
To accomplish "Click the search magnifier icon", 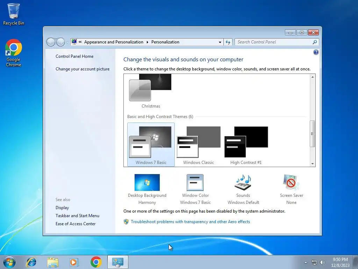I will coord(315,42).
